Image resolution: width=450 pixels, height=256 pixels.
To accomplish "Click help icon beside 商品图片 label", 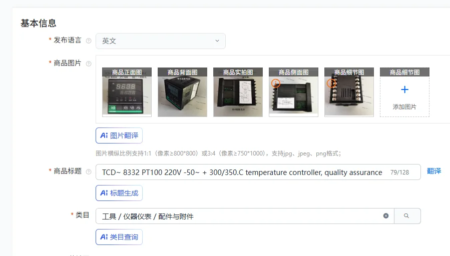I will coord(89,63).
